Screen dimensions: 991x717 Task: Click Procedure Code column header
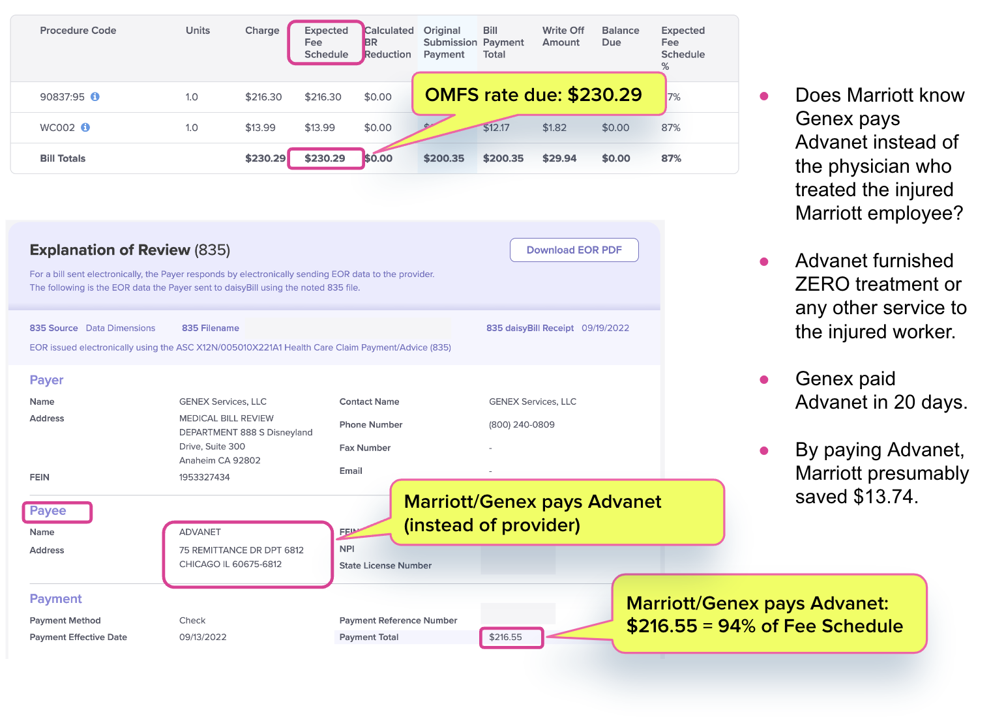pyautogui.click(x=78, y=31)
